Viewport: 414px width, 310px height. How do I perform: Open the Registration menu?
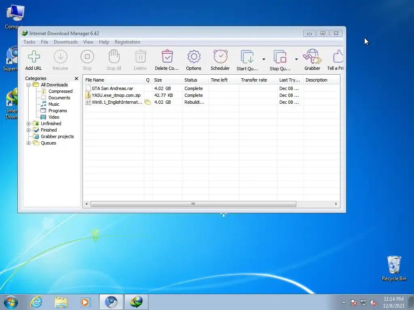point(127,42)
